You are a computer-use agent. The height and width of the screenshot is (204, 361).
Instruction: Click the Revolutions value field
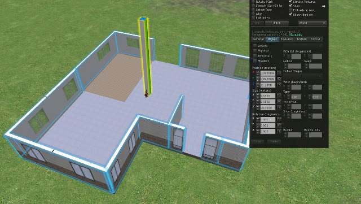[315, 134]
